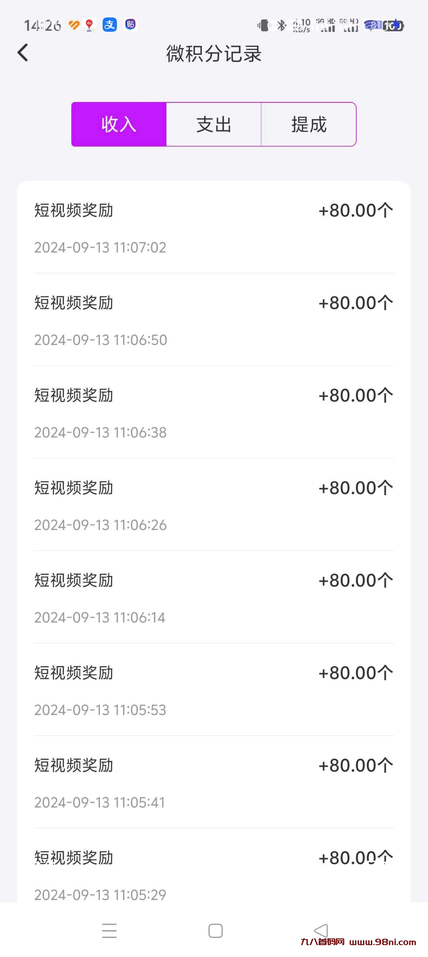The height and width of the screenshot is (957, 428).
Task: Tap the Alipay icon in status bar
Action: coord(109,25)
